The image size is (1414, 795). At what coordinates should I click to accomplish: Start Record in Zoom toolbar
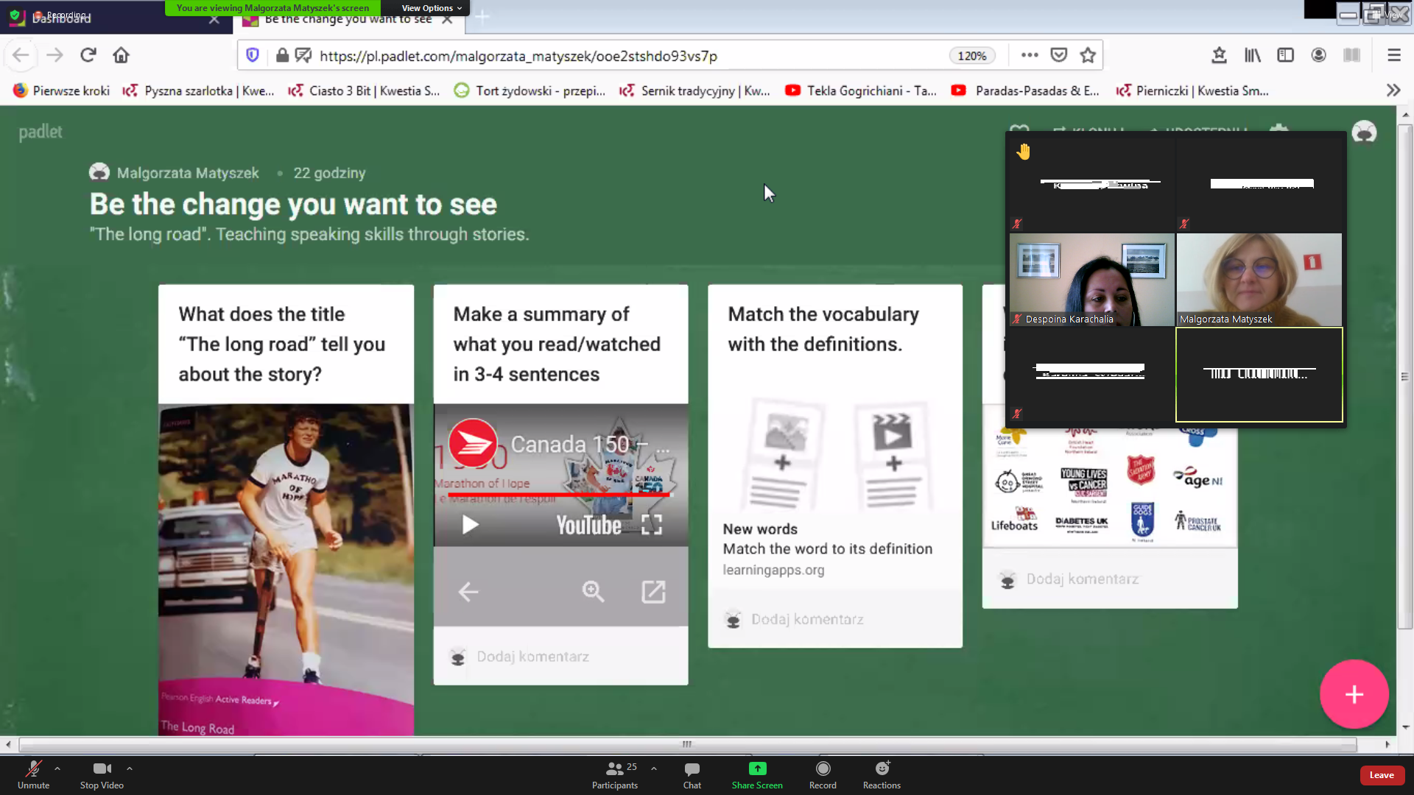(x=823, y=769)
